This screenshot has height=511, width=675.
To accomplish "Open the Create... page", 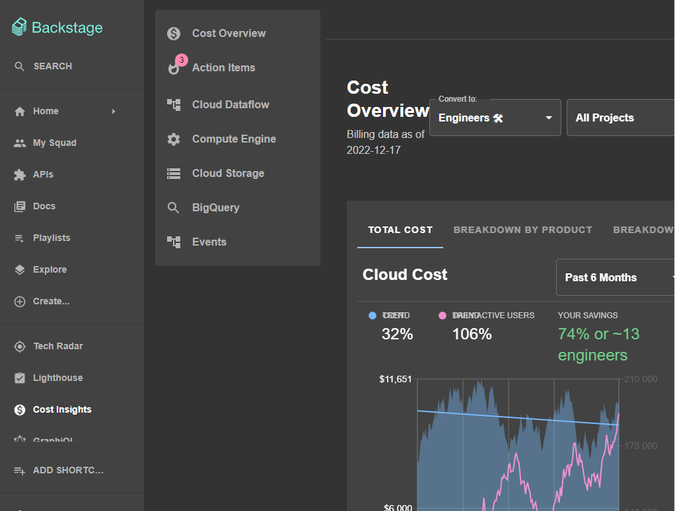I will [50, 301].
